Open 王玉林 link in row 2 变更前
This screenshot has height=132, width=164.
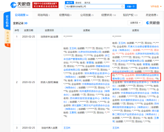click(73, 48)
